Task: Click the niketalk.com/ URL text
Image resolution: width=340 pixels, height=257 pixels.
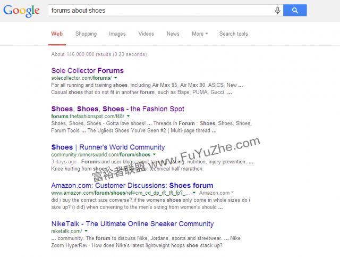Action: point(67,231)
